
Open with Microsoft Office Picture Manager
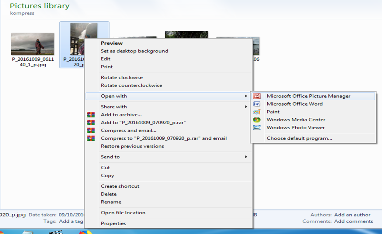(x=313, y=96)
